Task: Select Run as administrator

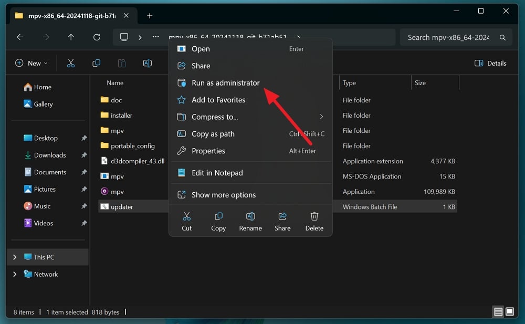Action: [x=250, y=83]
